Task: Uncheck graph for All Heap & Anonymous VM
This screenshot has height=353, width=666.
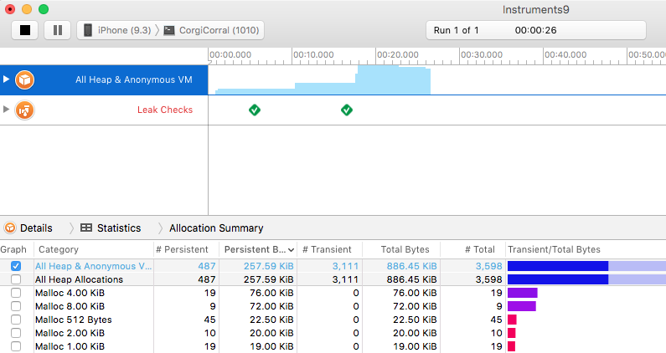Action: pyautogui.click(x=16, y=266)
